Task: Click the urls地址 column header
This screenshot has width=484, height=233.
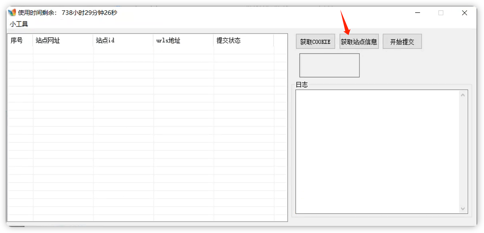Action: [183, 41]
